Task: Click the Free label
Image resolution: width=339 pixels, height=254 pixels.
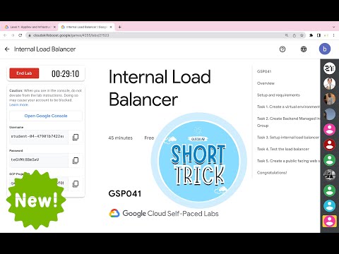Action: coord(149,138)
